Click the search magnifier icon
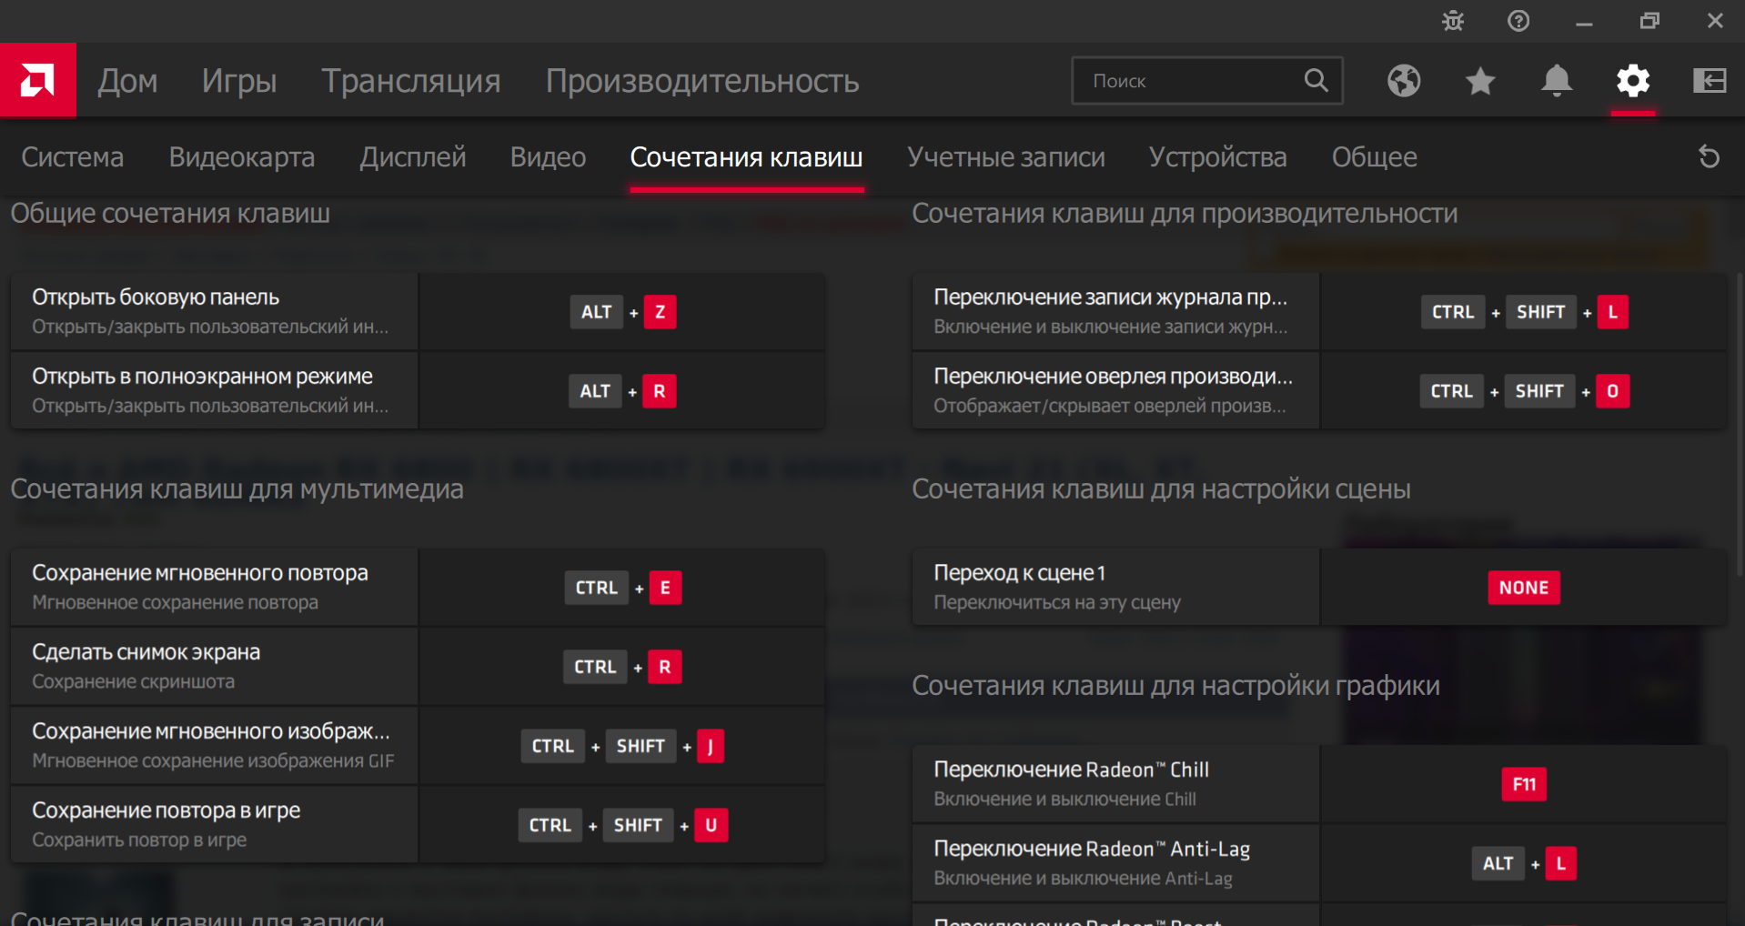 pos(1316,81)
